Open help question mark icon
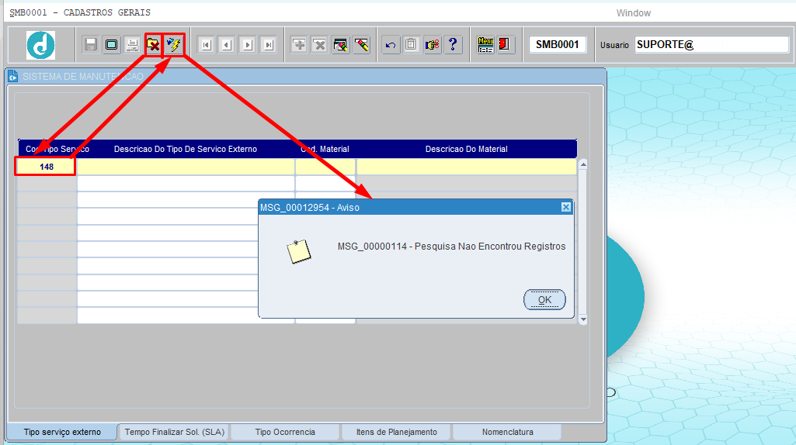 [x=453, y=45]
